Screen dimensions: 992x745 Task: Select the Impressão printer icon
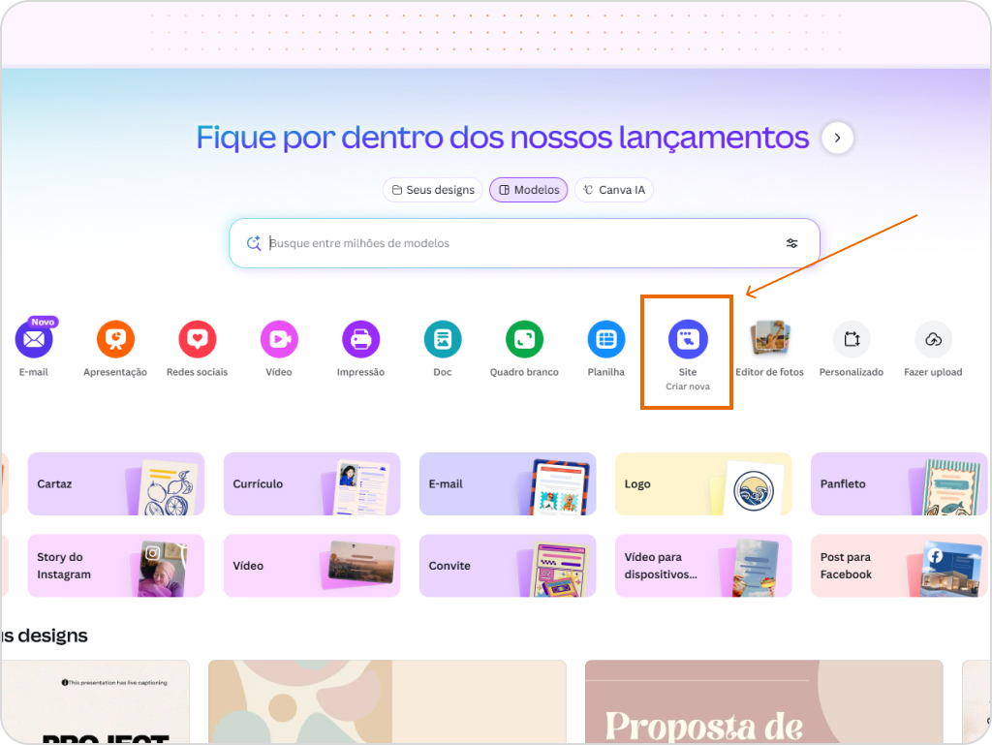tap(360, 340)
